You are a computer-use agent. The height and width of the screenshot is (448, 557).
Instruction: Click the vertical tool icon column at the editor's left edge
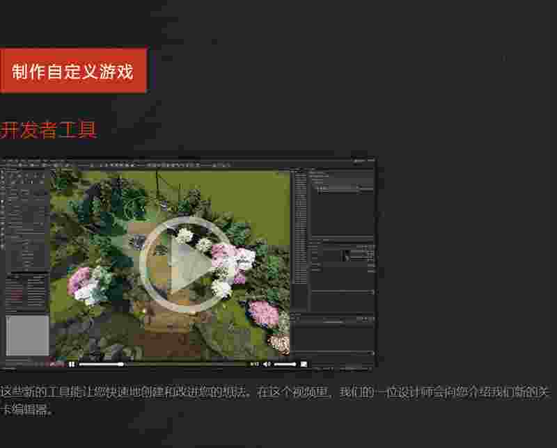pyautogui.click(x=3, y=209)
